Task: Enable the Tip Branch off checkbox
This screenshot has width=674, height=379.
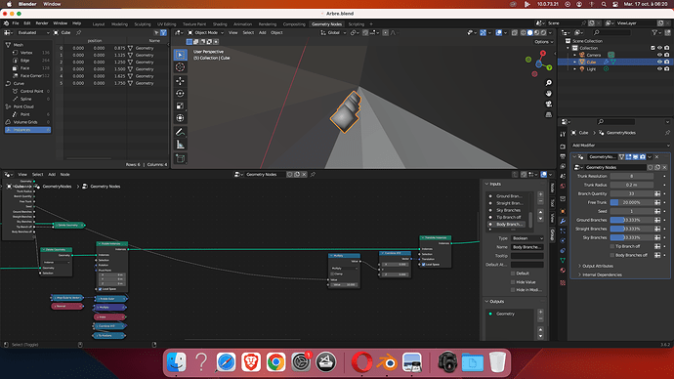Action: pos(612,246)
